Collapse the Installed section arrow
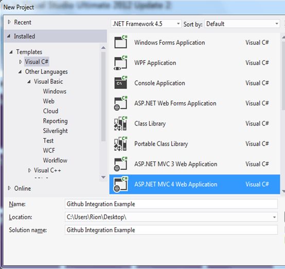 tap(9, 36)
